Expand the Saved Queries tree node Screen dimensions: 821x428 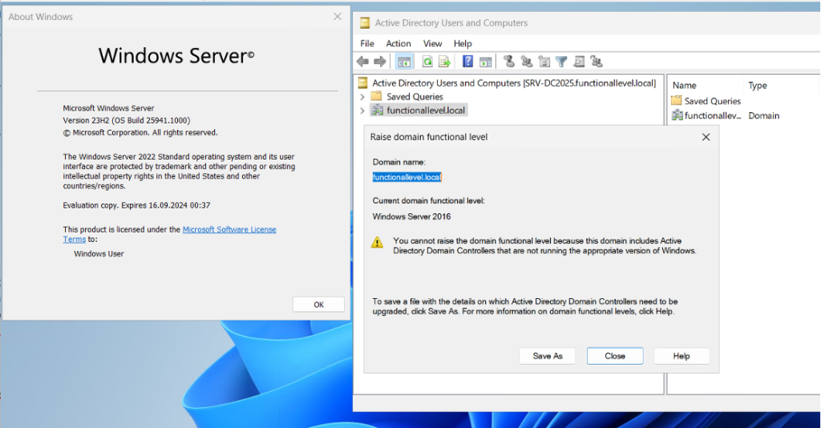tap(362, 97)
